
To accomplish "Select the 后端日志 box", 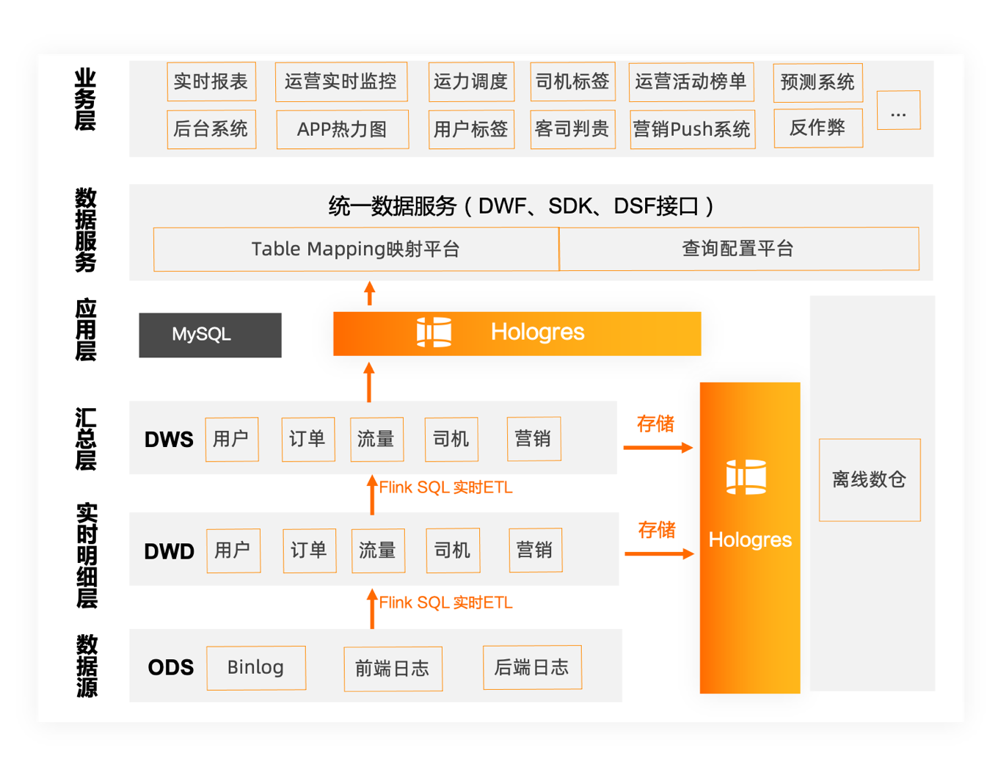I will [x=533, y=667].
